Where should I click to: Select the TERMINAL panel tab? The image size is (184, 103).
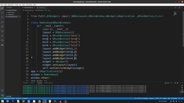[x=40, y=83]
